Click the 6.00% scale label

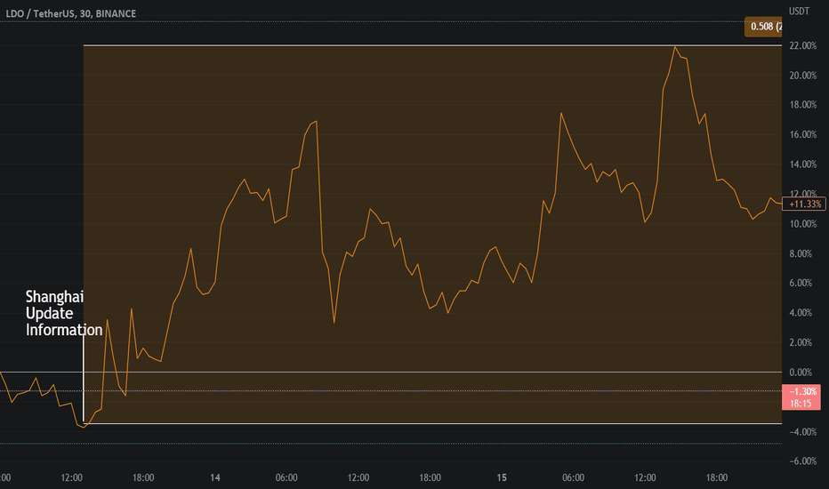[x=801, y=283]
